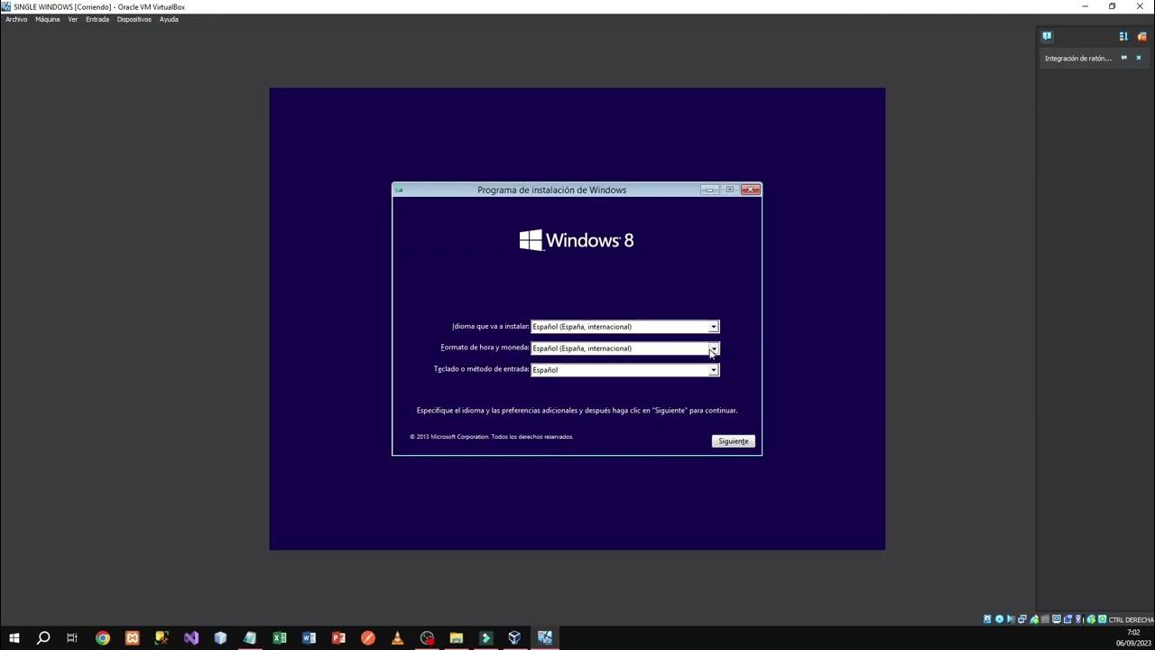
Task: Launch Google Chrome from the taskbar
Action: coord(103,638)
